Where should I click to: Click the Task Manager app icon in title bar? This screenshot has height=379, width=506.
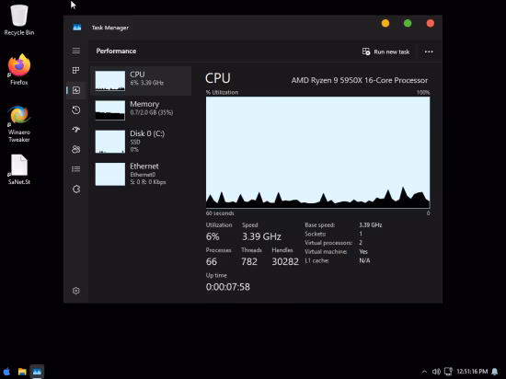76,28
